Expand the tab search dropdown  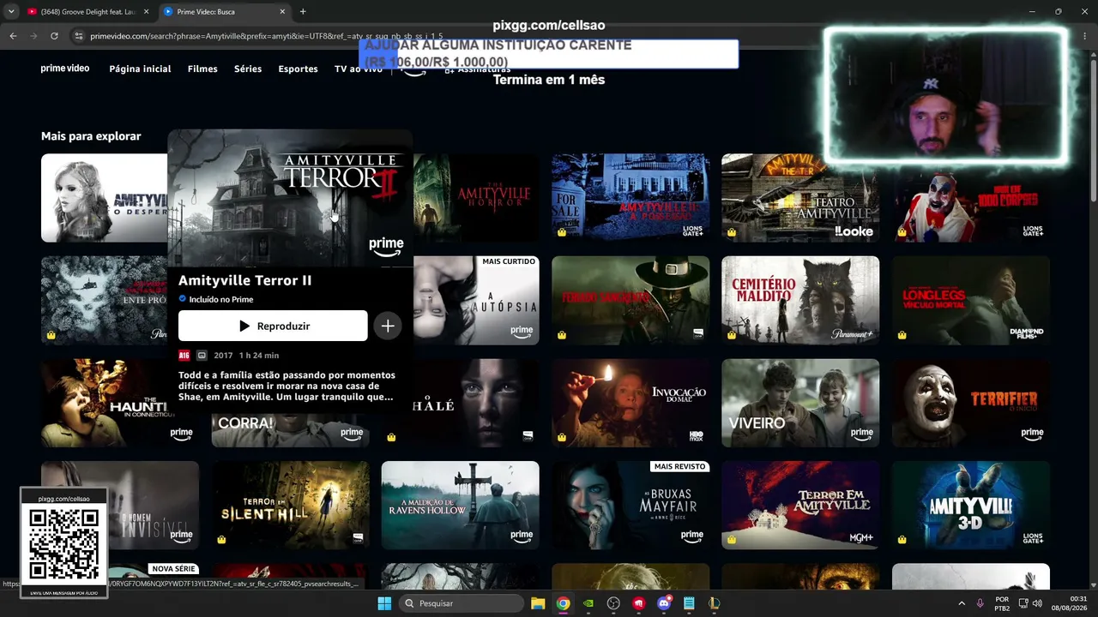[11, 12]
